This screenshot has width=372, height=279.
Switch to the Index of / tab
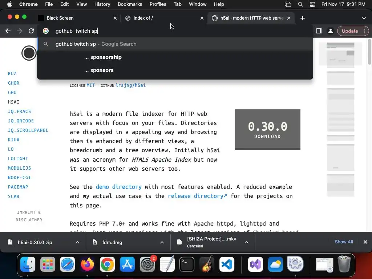[164, 18]
